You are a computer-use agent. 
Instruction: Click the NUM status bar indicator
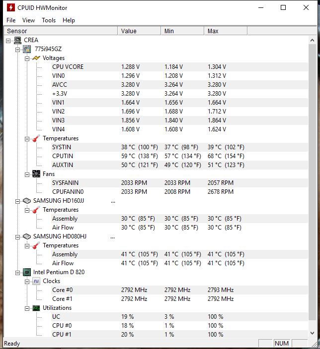pos(282,344)
